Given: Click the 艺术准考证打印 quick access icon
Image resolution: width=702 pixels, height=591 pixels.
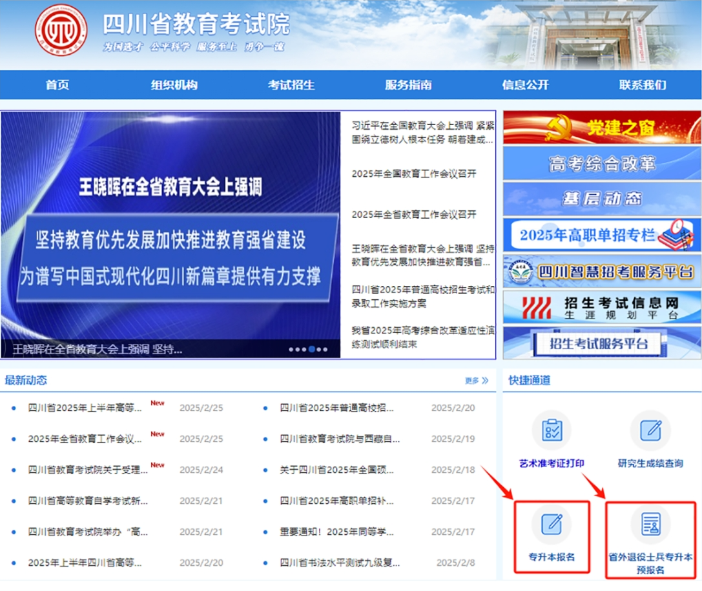Looking at the screenshot, I should [552, 430].
